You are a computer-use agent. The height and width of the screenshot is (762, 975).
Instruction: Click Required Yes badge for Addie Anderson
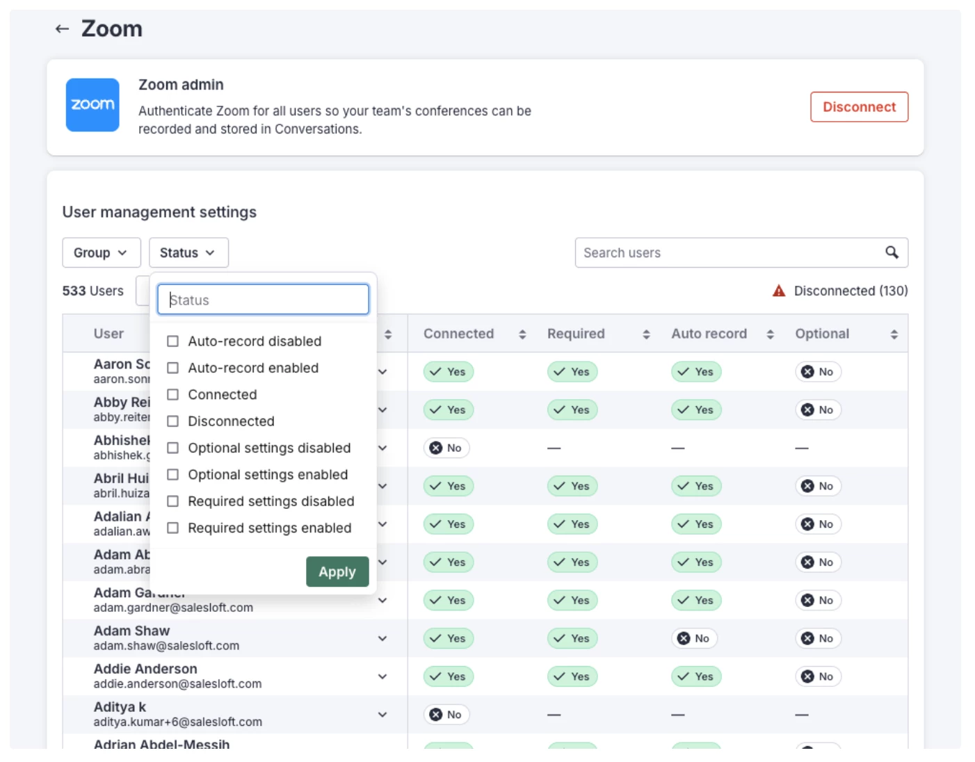572,676
